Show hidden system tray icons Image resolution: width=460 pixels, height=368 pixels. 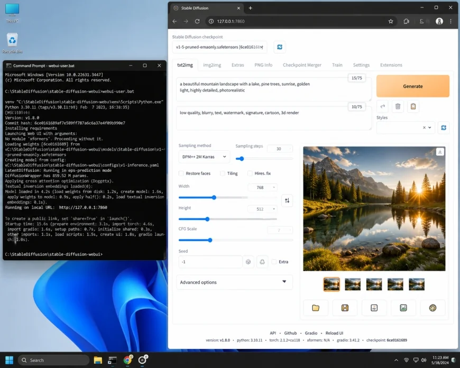coord(396,360)
